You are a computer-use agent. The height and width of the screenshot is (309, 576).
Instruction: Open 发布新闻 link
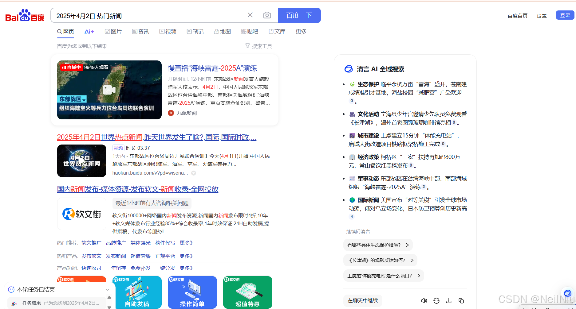[x=116, y=256]
